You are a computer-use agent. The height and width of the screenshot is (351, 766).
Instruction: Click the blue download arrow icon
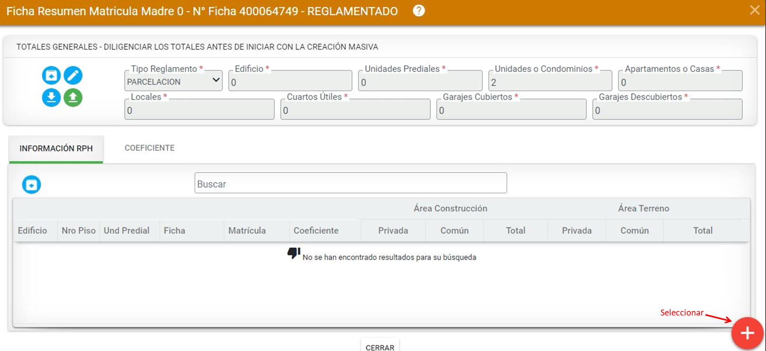51,98
